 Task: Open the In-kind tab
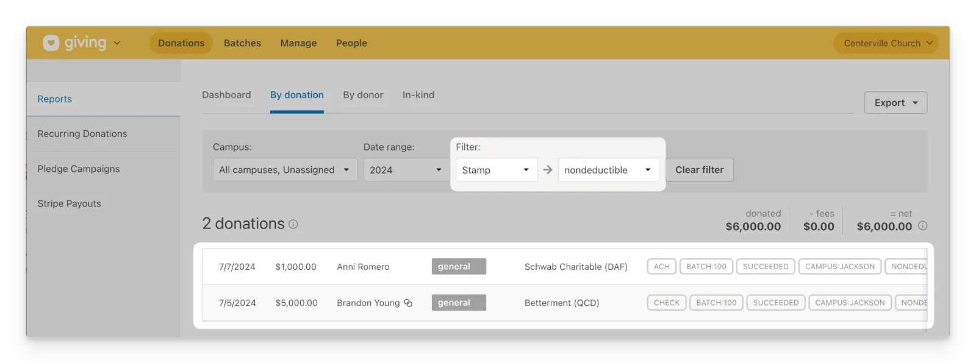418,95
